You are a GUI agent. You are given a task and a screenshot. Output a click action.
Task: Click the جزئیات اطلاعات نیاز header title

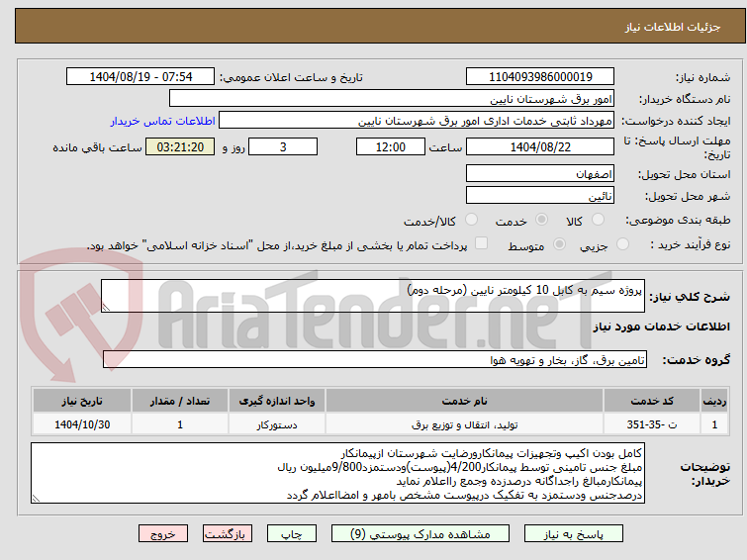tap(673, 27)
